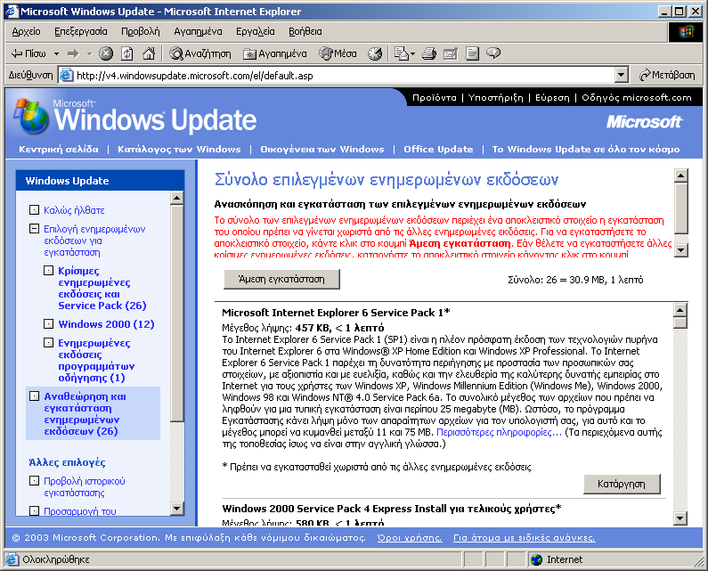Click the Back arrow toolbar button
The height and width of the screenshot is (571, 708).
click(28, 53)
